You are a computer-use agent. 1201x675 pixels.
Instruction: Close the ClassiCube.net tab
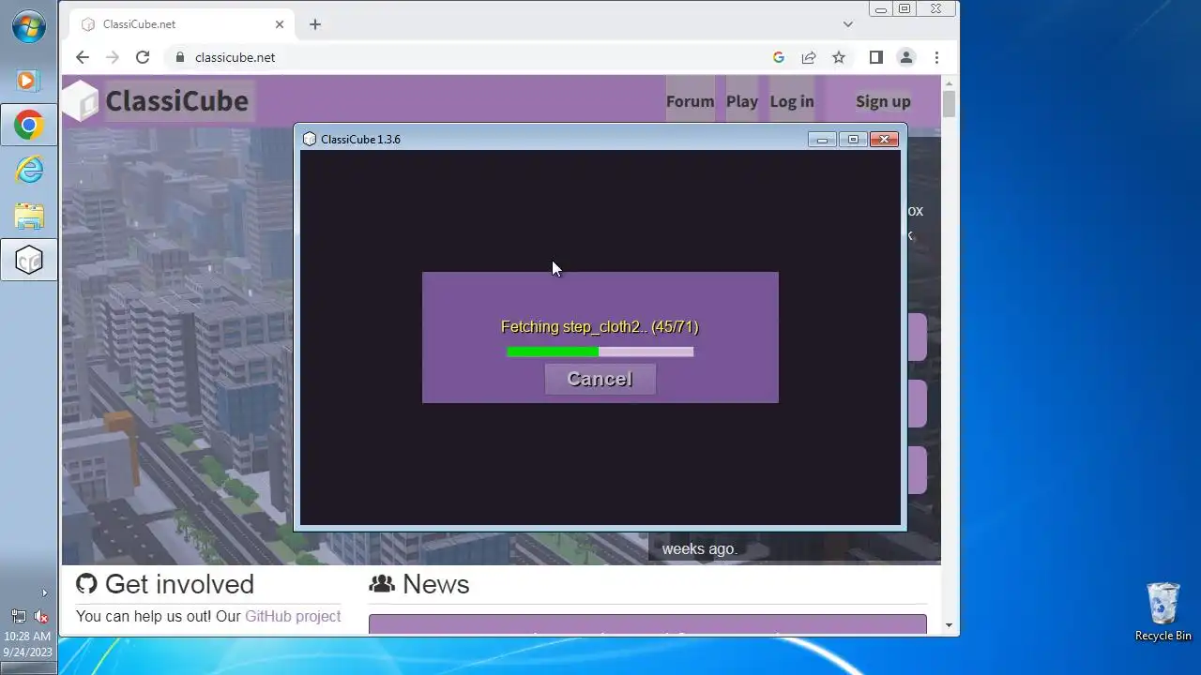[x=280, y=24]
